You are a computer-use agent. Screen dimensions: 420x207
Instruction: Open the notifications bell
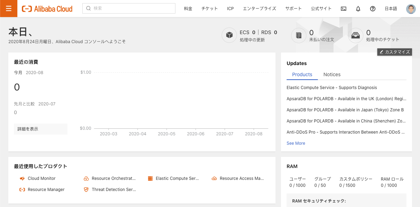[x=358, y=8]
